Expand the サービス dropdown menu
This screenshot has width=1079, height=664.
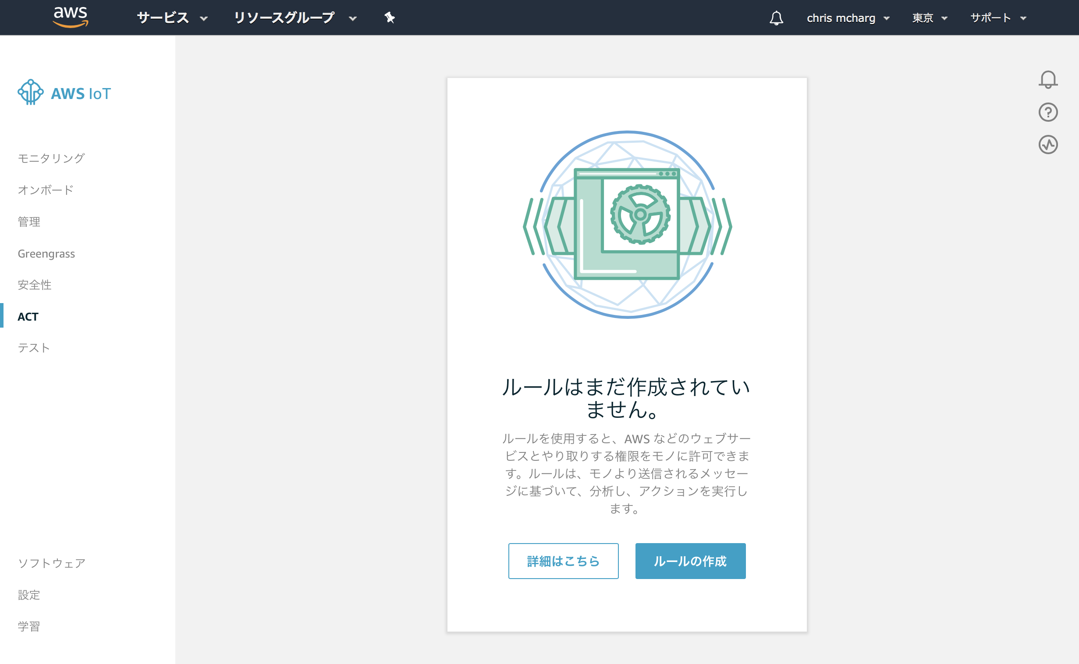click(172, 18)
